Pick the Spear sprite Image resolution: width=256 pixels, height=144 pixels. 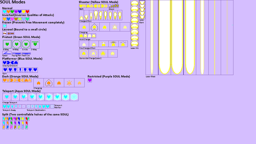(7, 53)
